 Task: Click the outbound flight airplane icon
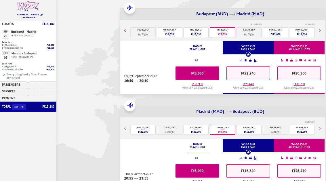[130, 8]
